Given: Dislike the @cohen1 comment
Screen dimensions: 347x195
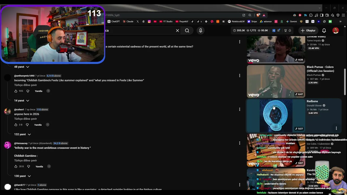Looking at the screenshot, I should pos(27,125).
